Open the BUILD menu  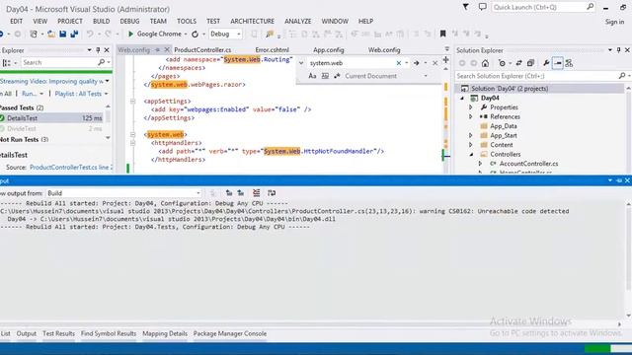click(x=101, y=22)
